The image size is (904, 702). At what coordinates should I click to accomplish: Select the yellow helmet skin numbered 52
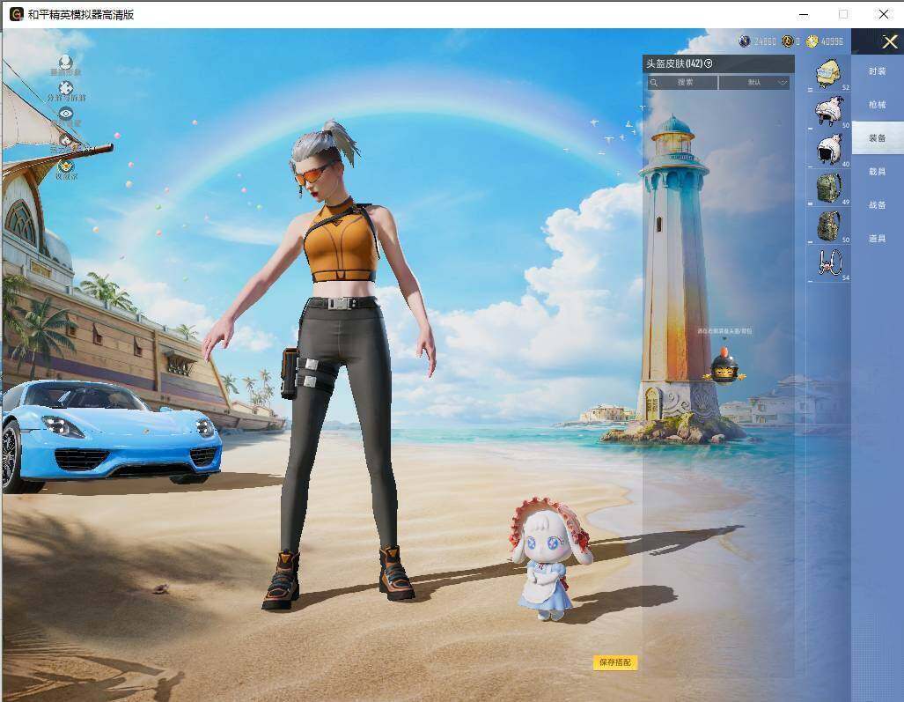click(828, 74)
